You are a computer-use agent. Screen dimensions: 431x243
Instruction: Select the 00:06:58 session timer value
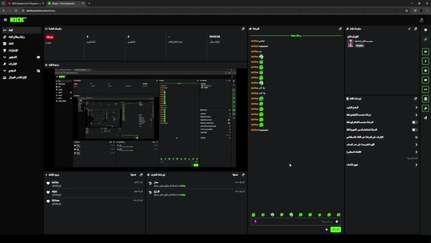[x=214, y=36]
